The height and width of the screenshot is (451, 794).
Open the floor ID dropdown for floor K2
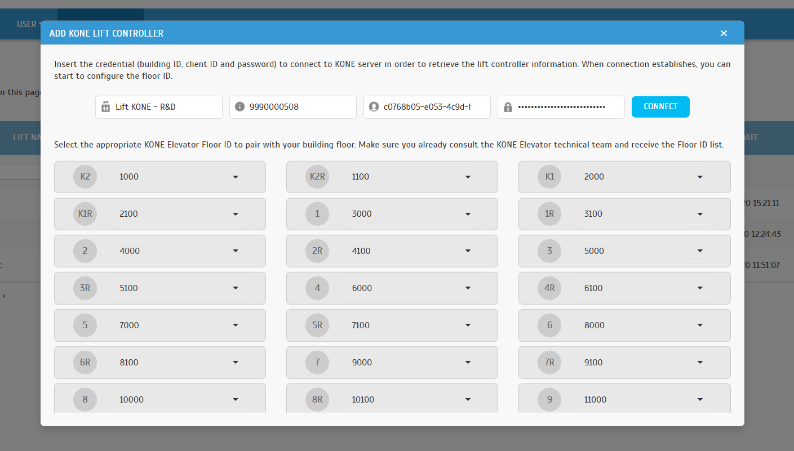179,177
